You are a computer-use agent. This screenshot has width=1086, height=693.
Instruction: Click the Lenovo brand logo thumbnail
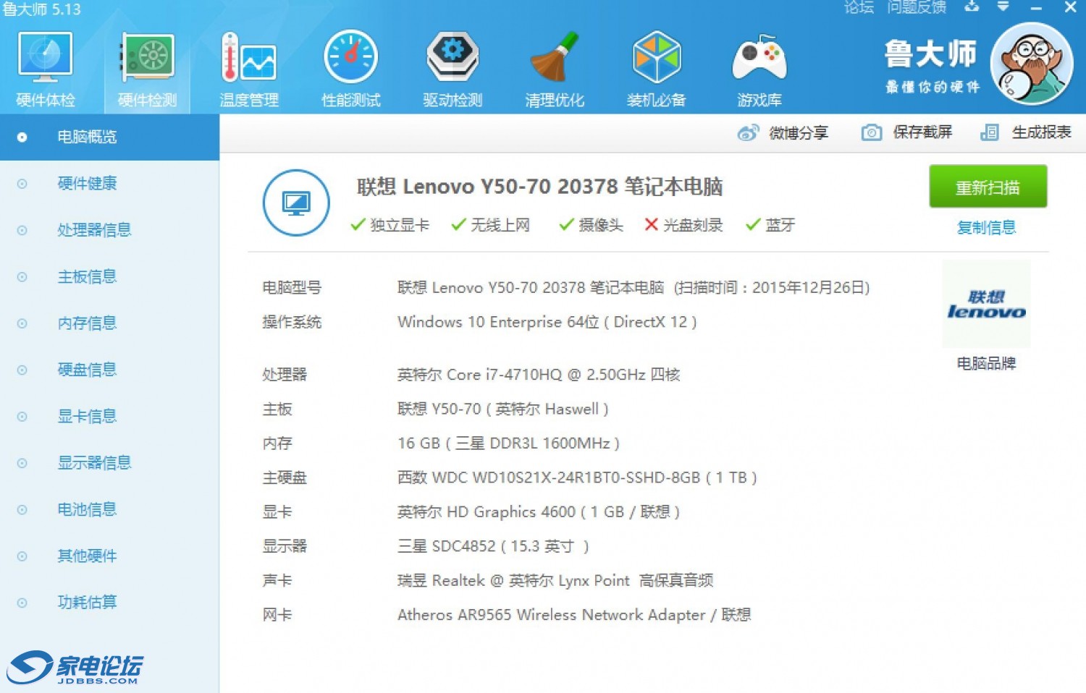986,305
